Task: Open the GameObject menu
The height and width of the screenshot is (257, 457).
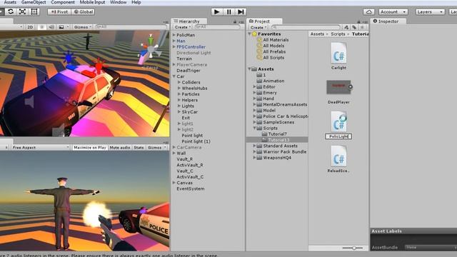Action: point(34,2)
